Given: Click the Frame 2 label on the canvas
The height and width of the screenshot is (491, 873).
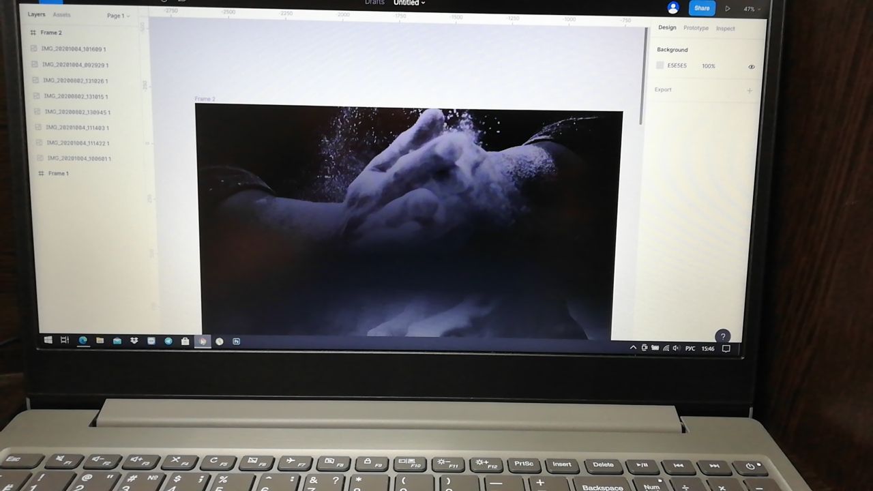Looking at the screenshot, I should (205, 99).
